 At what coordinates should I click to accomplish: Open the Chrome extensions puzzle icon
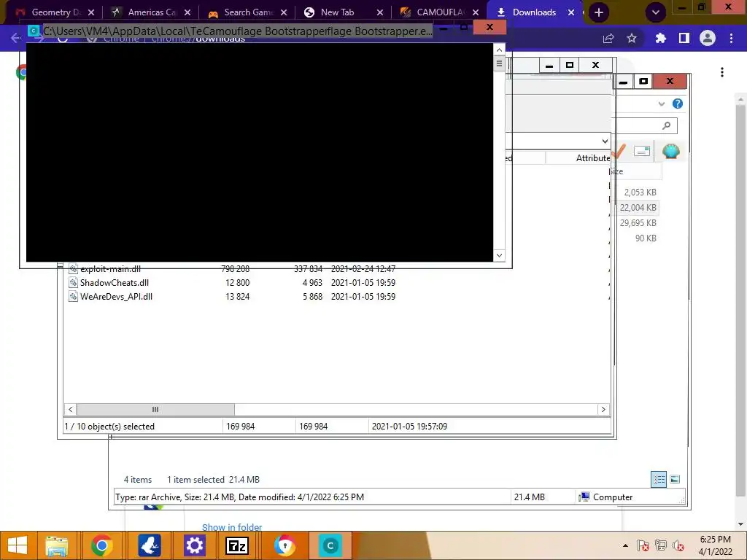tap(660, 38)
